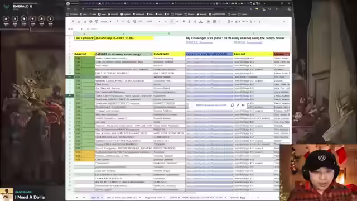The height and width of the screenshot is (201, 357).
Task: Toggle bold formatting in the toolbar
Action: [x=184, y=22]
